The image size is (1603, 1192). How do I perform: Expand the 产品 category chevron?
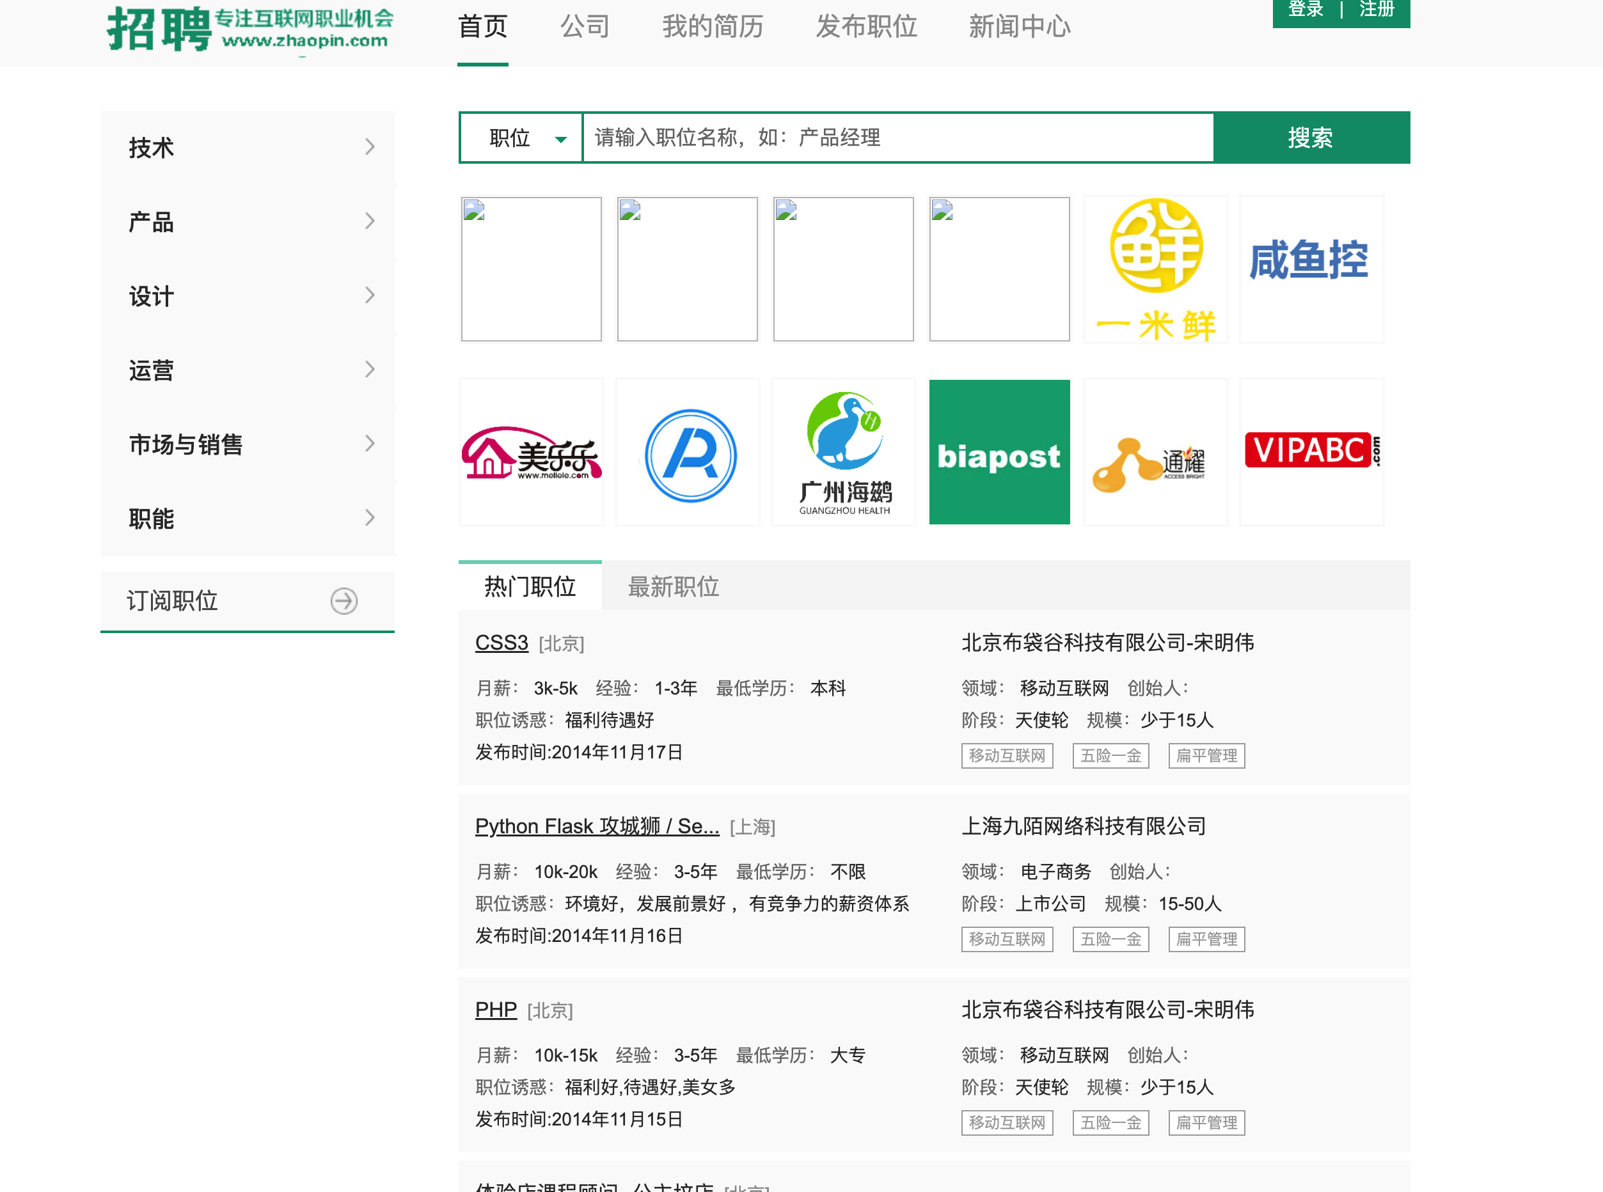370,221
